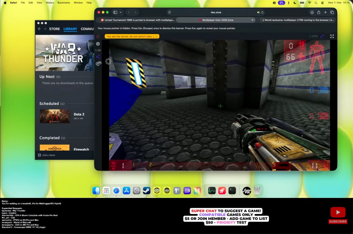Open the chat icon in game sidebar

point(98,64)
